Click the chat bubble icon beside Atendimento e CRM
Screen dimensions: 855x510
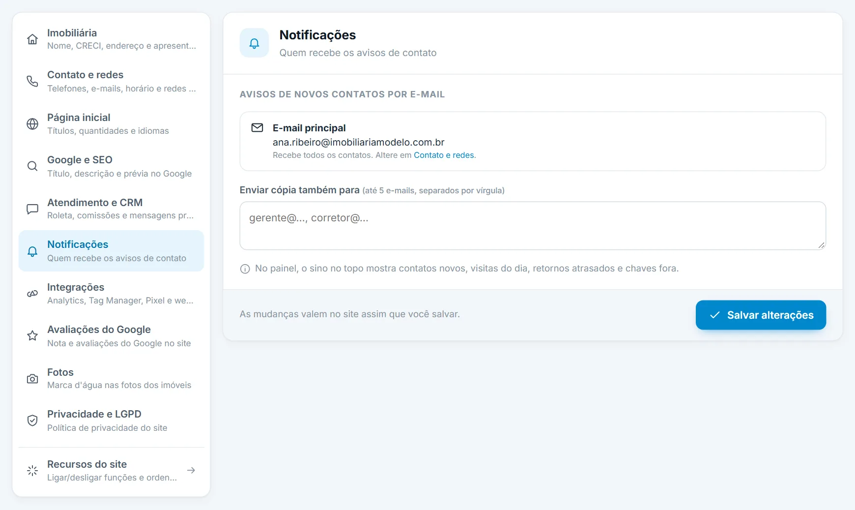point(32,209)
